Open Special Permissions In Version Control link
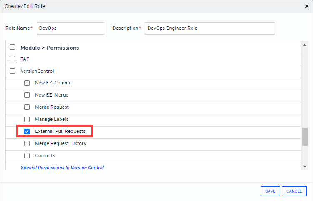The height and width of the screenshot is (201, 313). (62, 168)
